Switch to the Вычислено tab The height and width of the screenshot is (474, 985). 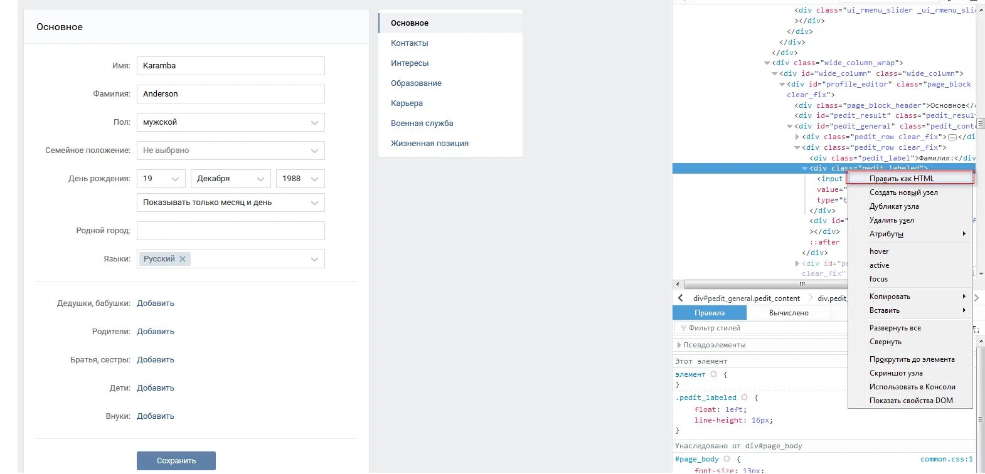(x=789, y=313)
